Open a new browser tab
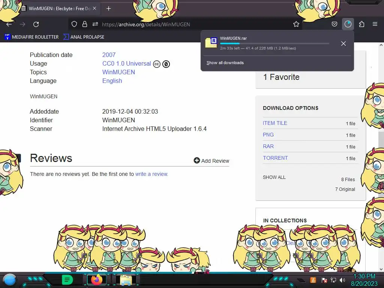The height and width of the screenshot is (288, 384). 109,9
